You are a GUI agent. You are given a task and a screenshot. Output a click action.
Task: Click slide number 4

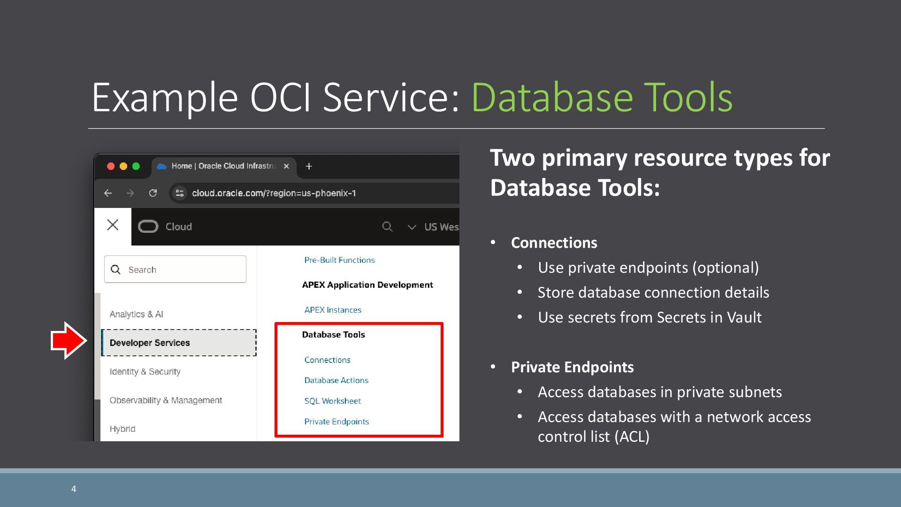[74, 489]
